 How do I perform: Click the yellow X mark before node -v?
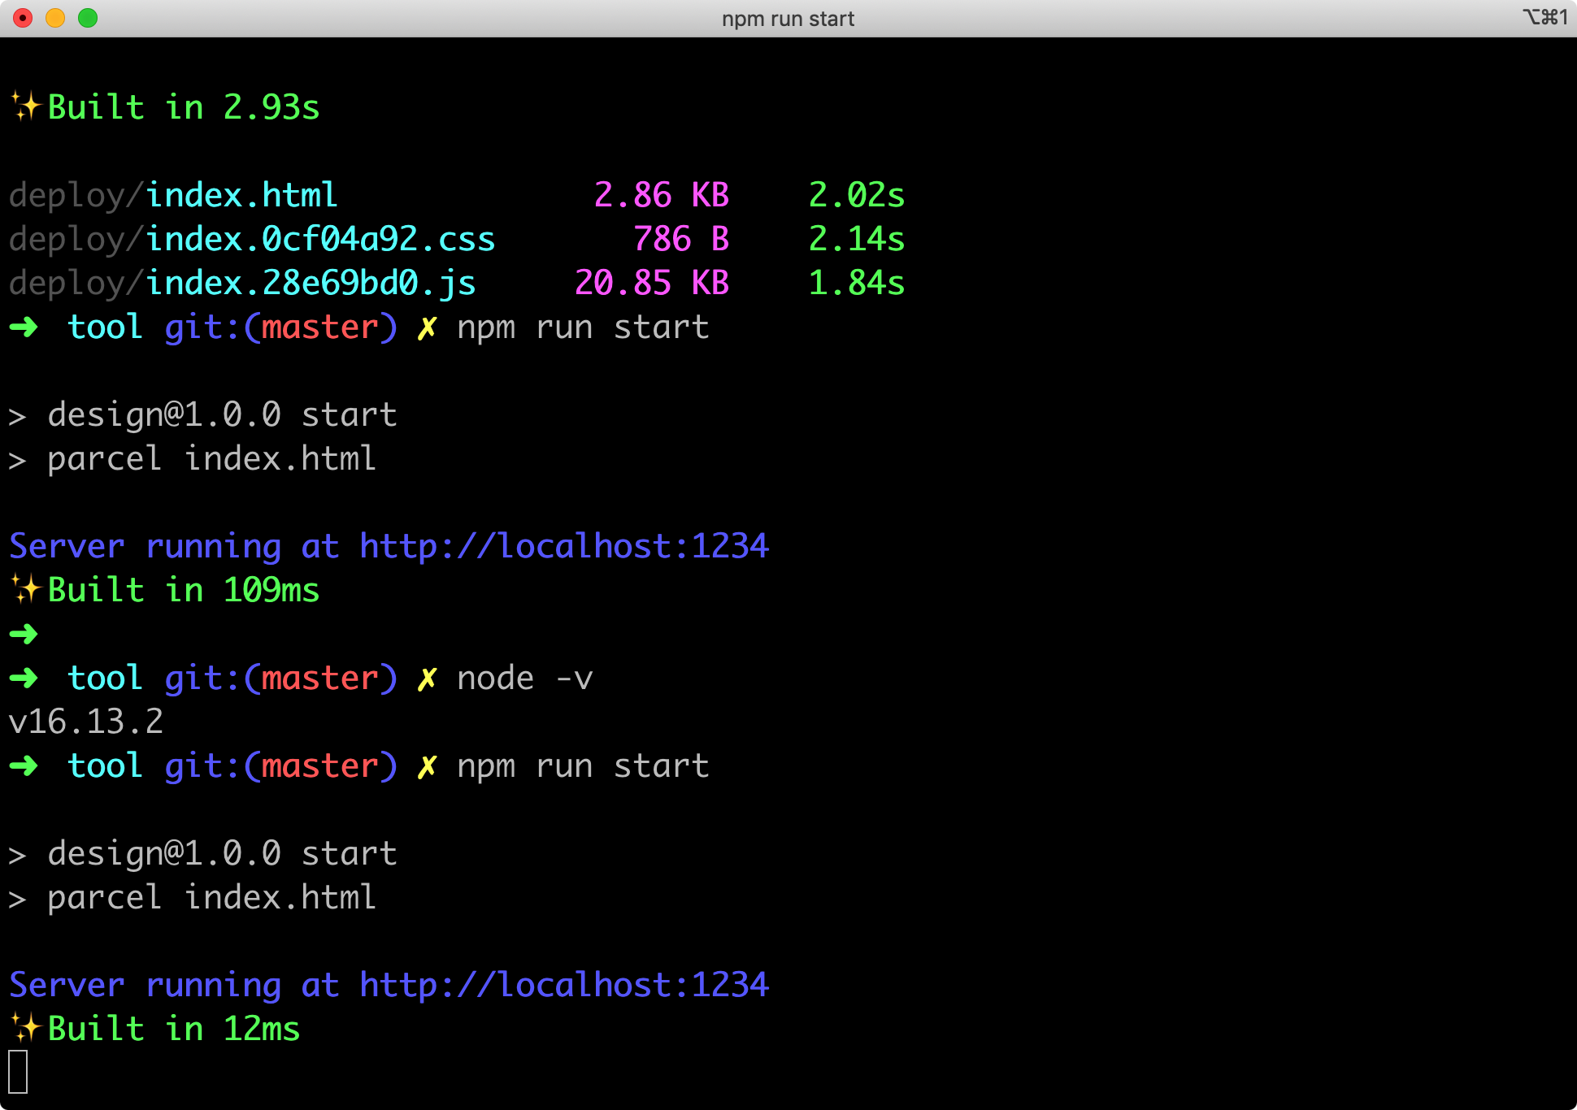427,678
